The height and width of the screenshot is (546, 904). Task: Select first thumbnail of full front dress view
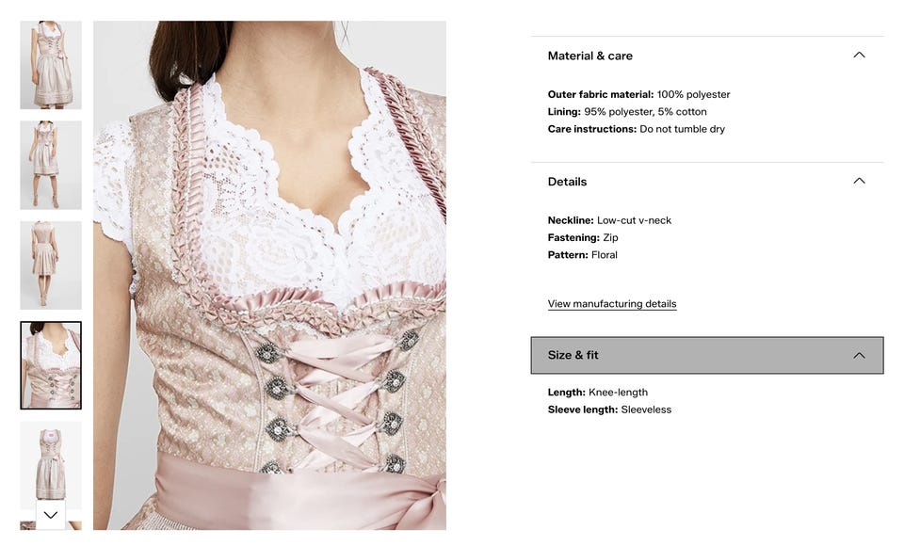point(51,65)
